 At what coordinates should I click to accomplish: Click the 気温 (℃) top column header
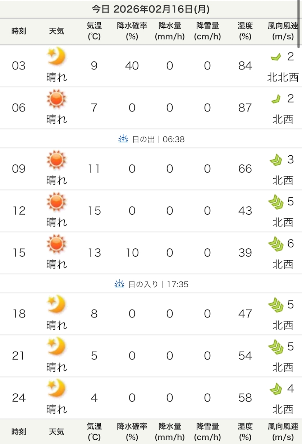94,31
